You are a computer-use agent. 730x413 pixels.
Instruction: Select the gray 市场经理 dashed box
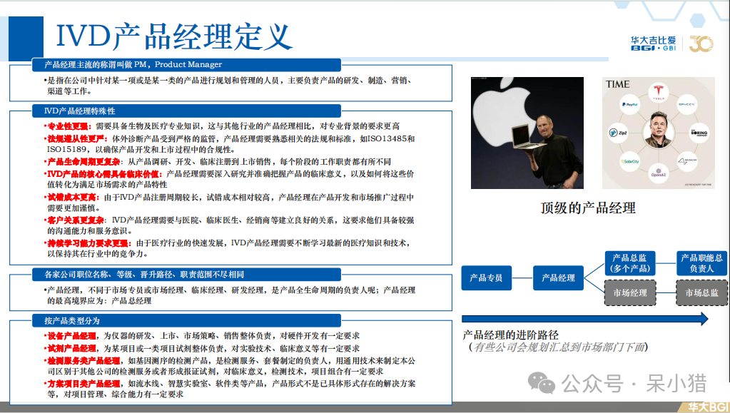[x=629, y=292]
